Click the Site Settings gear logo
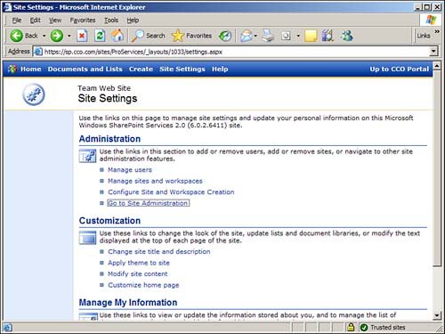The height and width of the screenshot is (334, 445). [x=34, y=94]
